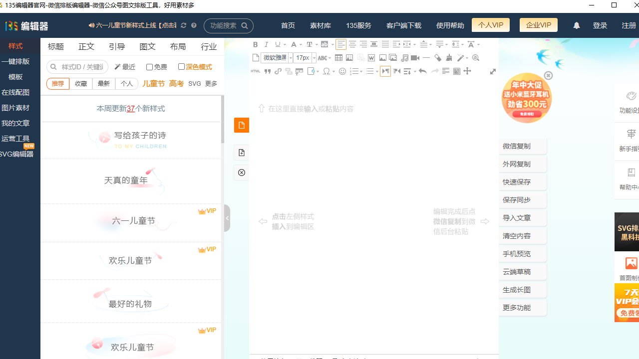The image size is (639, 359).
Task: Toggle bold formatting in the editor toolbar
Action: click(x=256, y=44)
